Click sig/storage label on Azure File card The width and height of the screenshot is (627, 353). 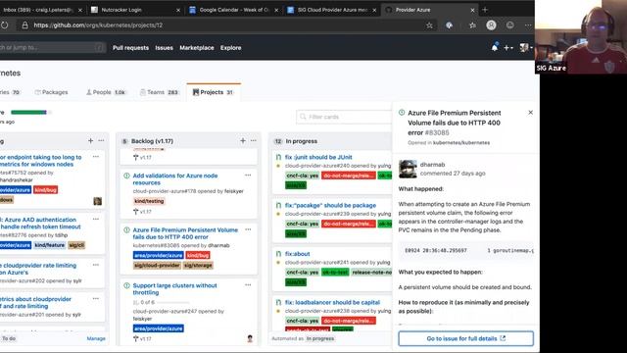[x=198, y=266]
